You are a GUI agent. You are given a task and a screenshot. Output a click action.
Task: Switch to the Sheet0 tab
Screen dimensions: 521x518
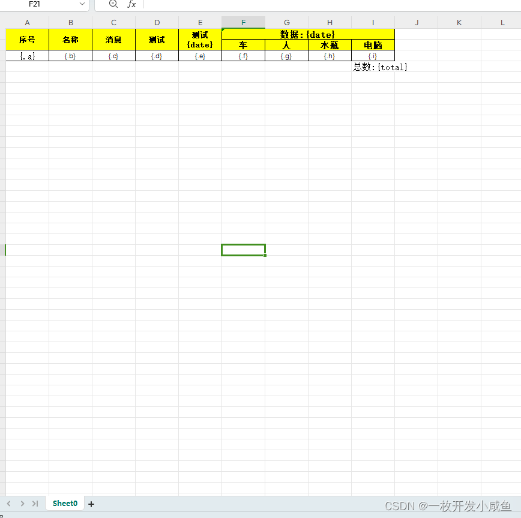click(65, 503)
